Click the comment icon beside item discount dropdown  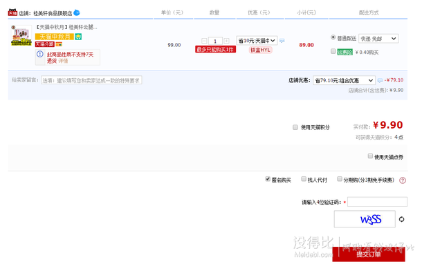click(x=282, y=41)
